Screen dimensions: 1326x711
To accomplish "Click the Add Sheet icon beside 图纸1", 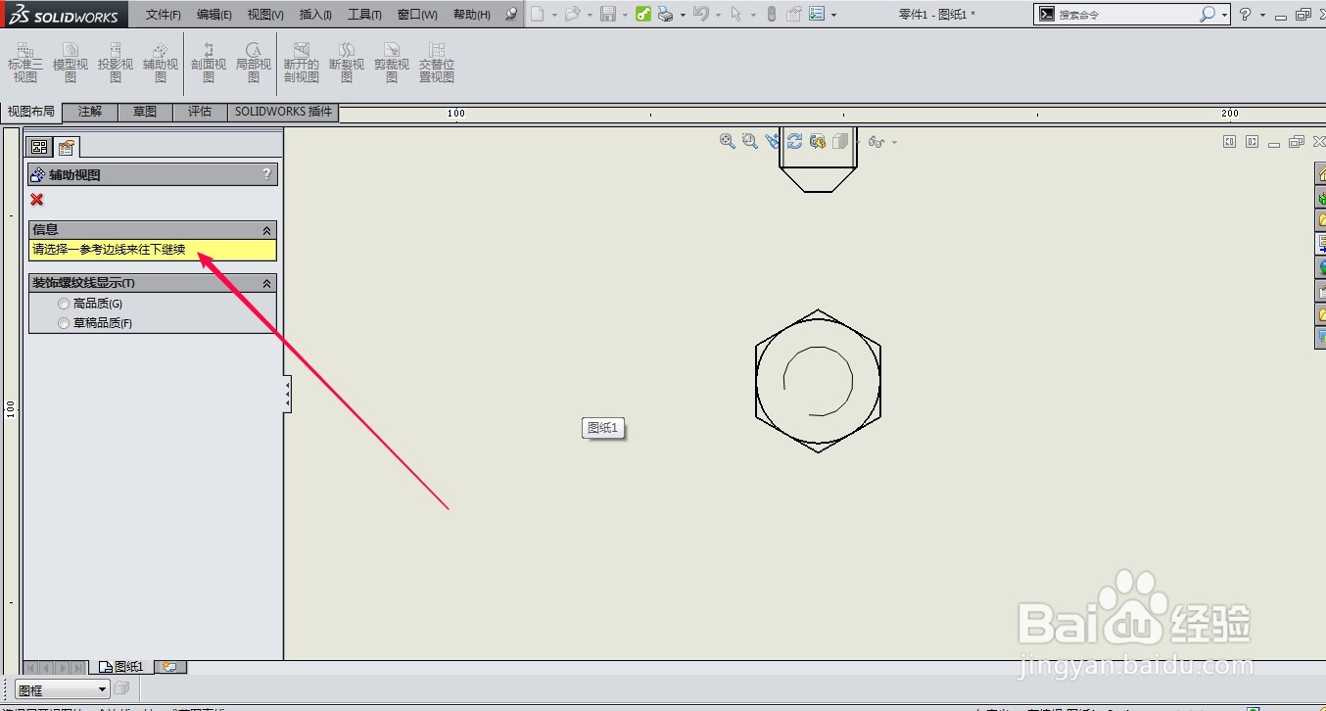I will (x=170, y=667).
